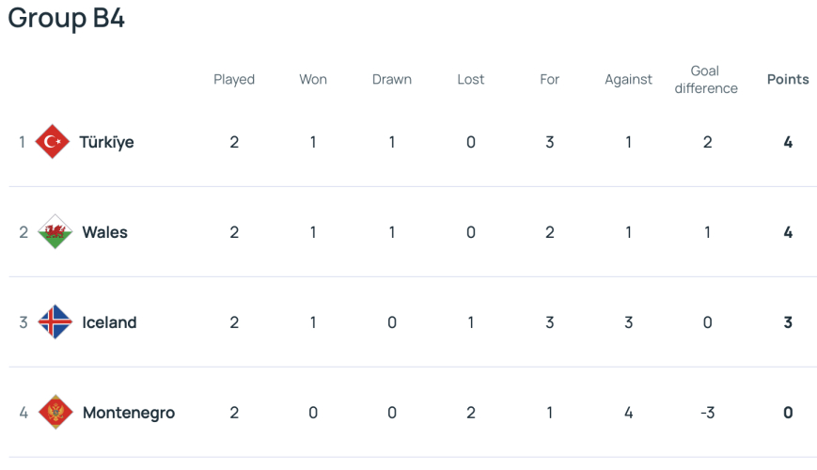This screenshot has width=817, height=470.
Task: Click the Drawn column header
Action: tap(392, 79)
